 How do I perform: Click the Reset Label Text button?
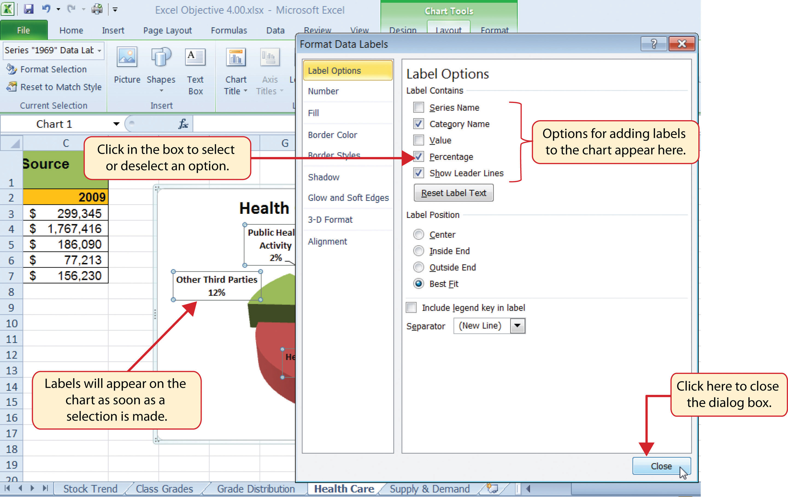pyautogui.click(x=452, y=193)
